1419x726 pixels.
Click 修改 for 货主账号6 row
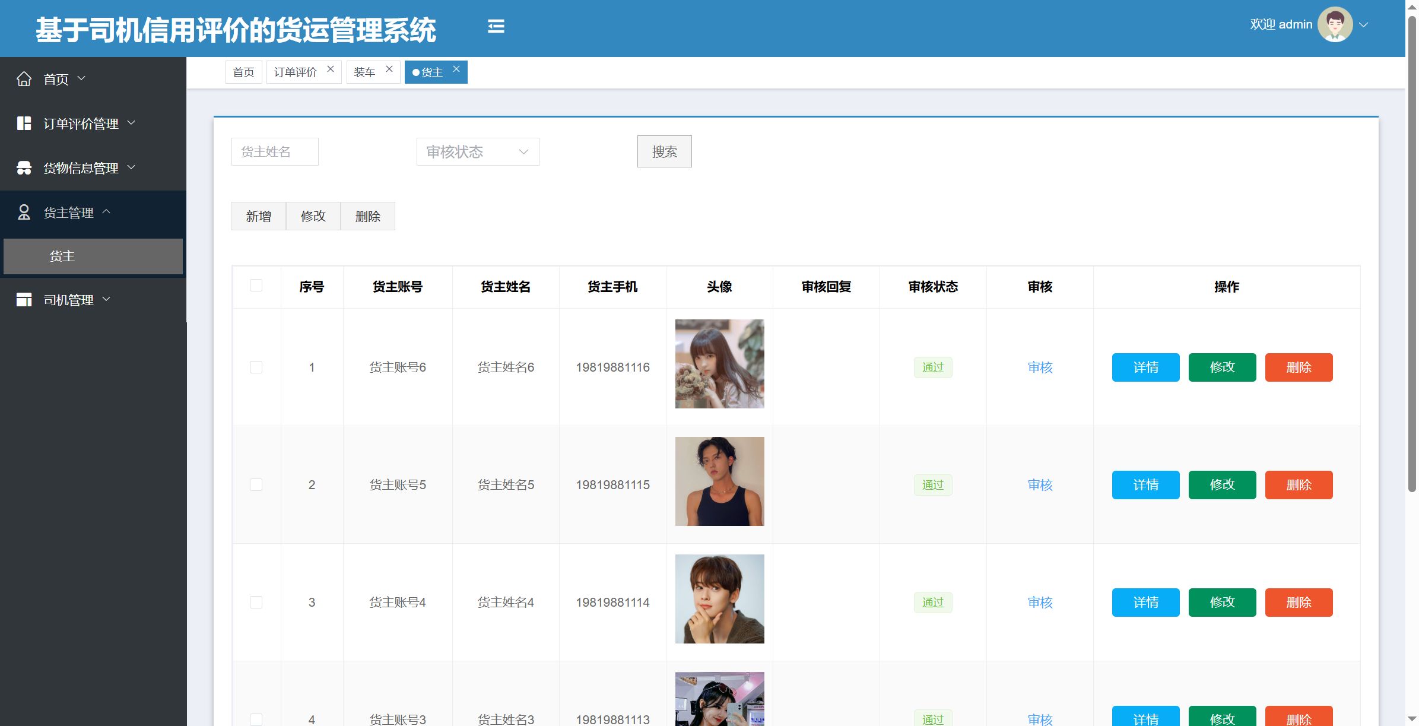(x=1222, y=367)
